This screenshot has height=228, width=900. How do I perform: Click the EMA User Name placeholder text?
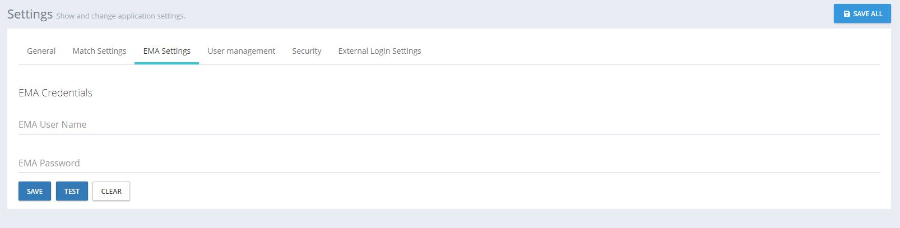52,125
